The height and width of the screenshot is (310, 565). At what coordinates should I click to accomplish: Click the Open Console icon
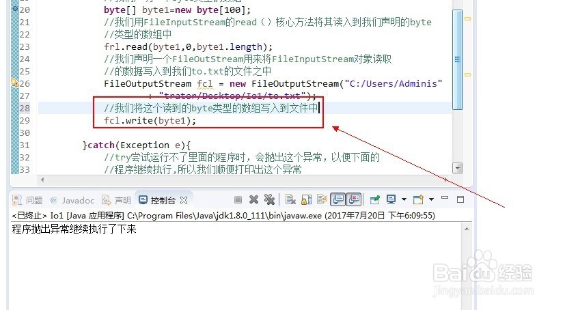pos(418,199)
